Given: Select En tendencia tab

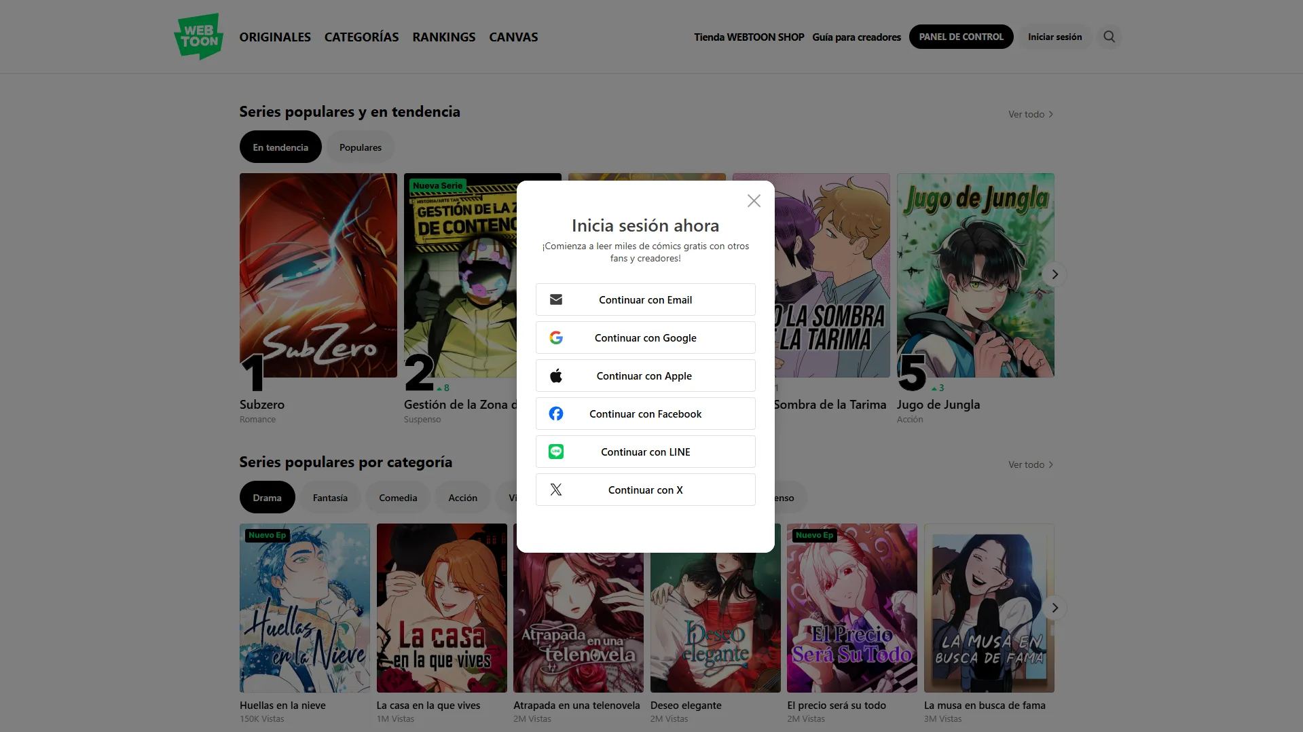Looking at the screenshot, I should [280, 147].
